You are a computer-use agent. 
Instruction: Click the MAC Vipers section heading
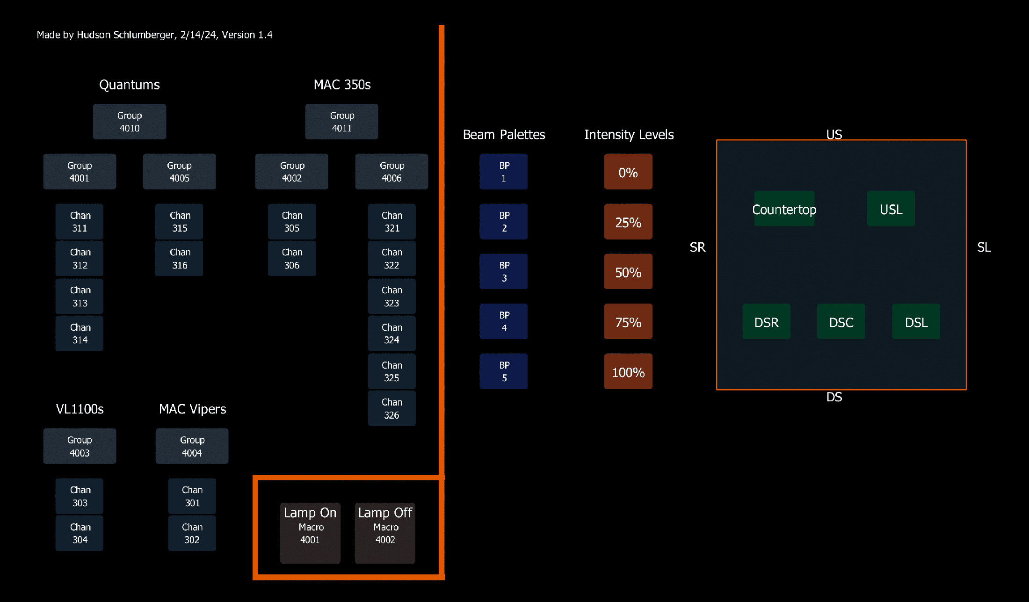pos(192,409)
